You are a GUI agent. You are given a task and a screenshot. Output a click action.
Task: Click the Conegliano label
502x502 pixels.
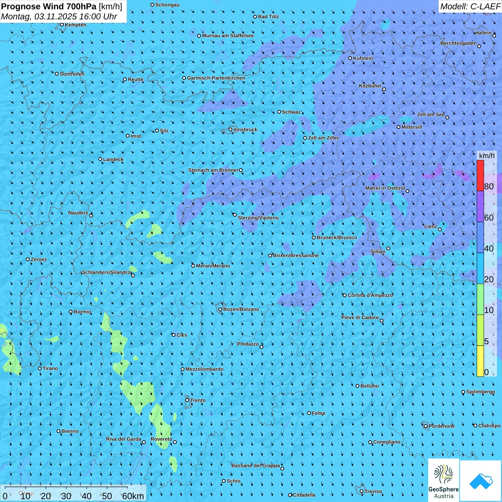[387, 442]
